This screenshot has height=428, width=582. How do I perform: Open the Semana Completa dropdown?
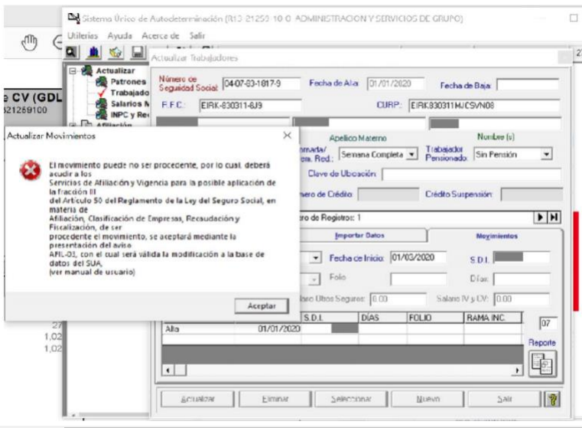click(x=412, y=154)
